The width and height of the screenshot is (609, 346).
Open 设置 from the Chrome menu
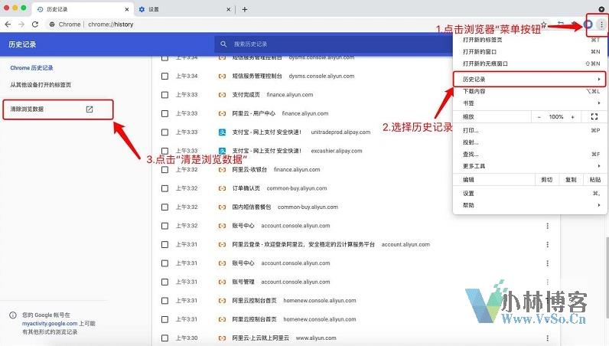click(x=530, y=193)
